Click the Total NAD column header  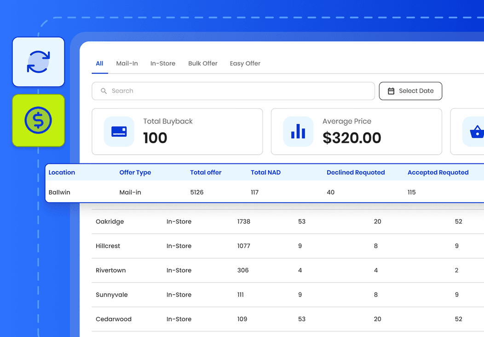click(x=265, y=172)
